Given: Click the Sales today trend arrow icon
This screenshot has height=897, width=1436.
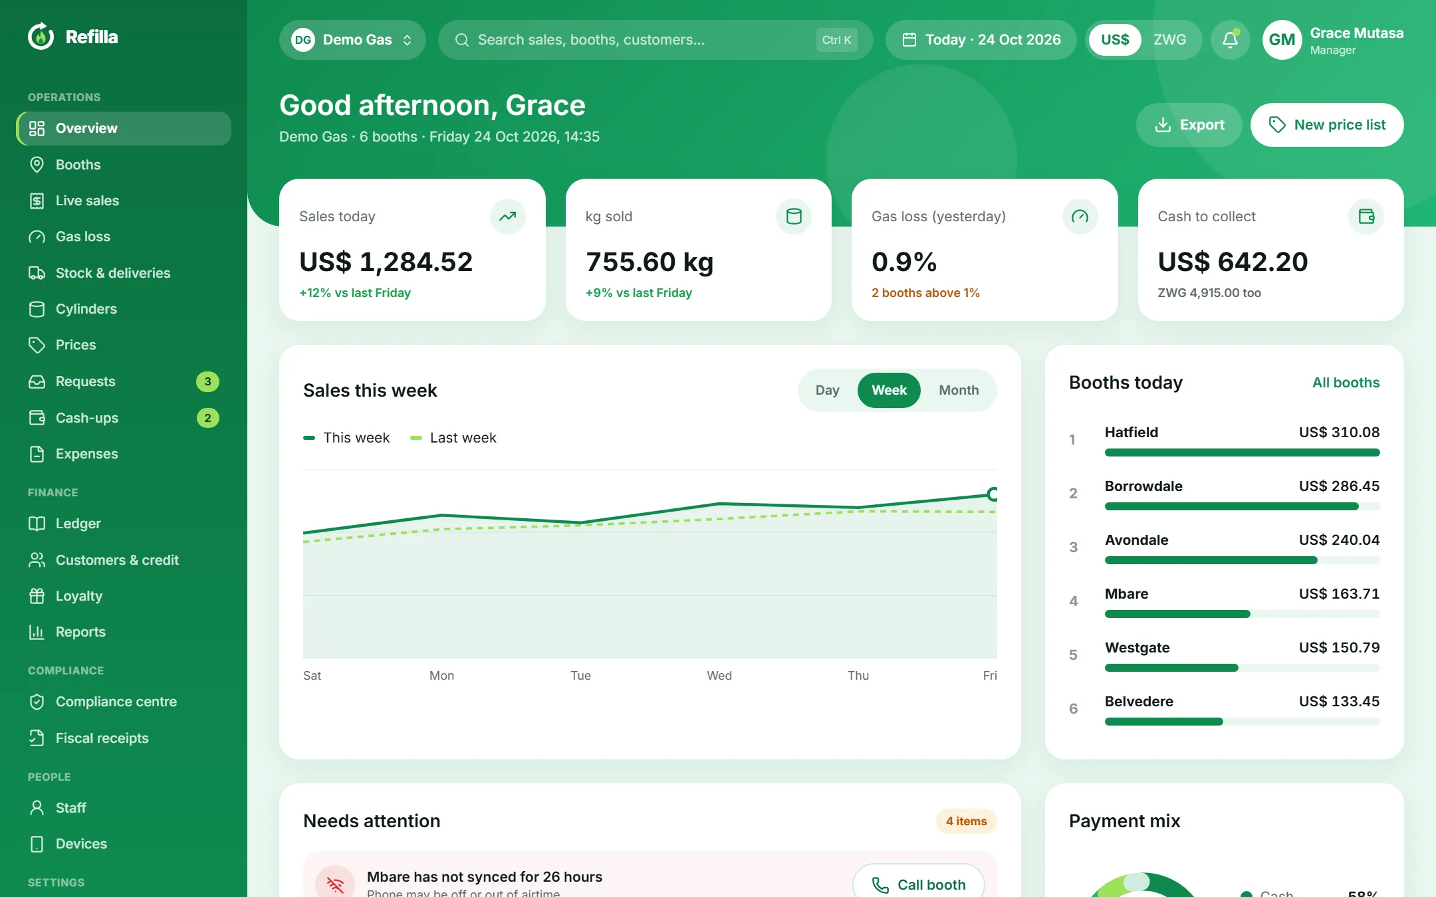Looking at the screenshot, I should point(508,217).
